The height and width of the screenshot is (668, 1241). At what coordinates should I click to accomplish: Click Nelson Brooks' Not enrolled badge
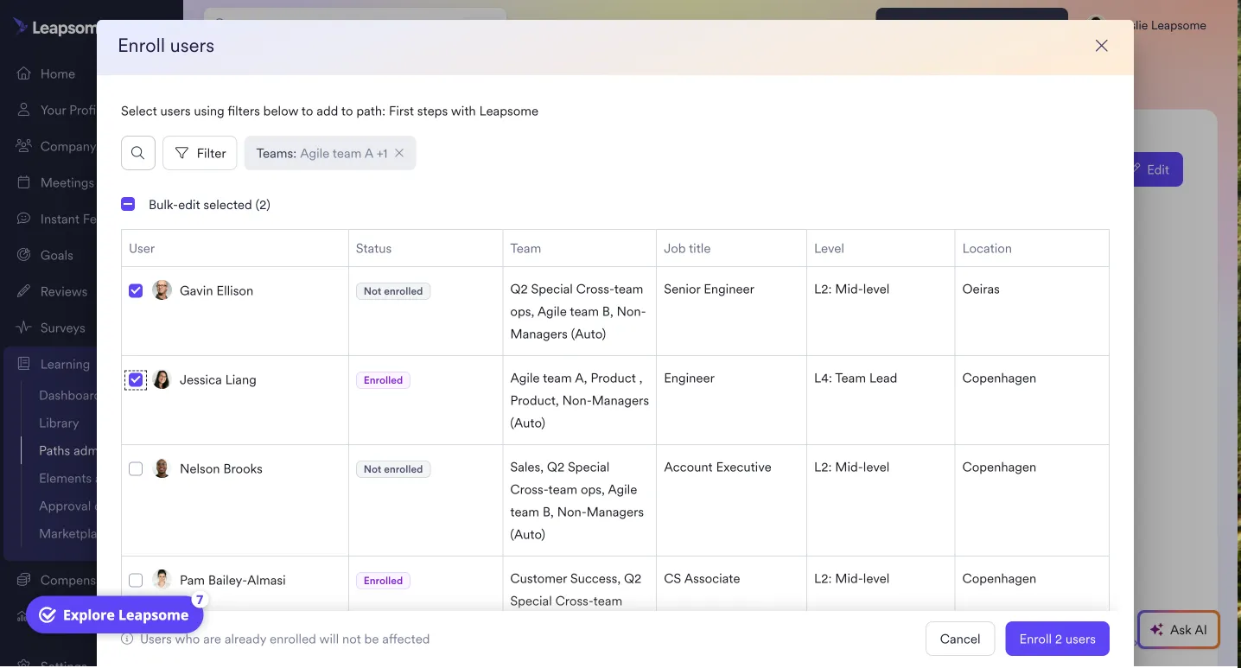point(393,469)
